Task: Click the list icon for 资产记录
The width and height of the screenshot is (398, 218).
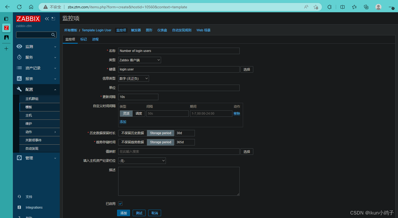Action: 19,68
